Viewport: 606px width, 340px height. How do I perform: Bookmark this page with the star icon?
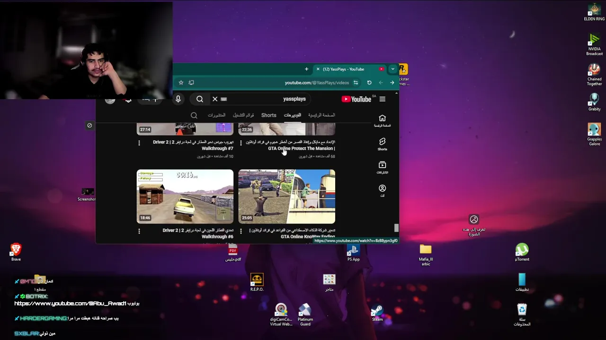click(181, 83)
